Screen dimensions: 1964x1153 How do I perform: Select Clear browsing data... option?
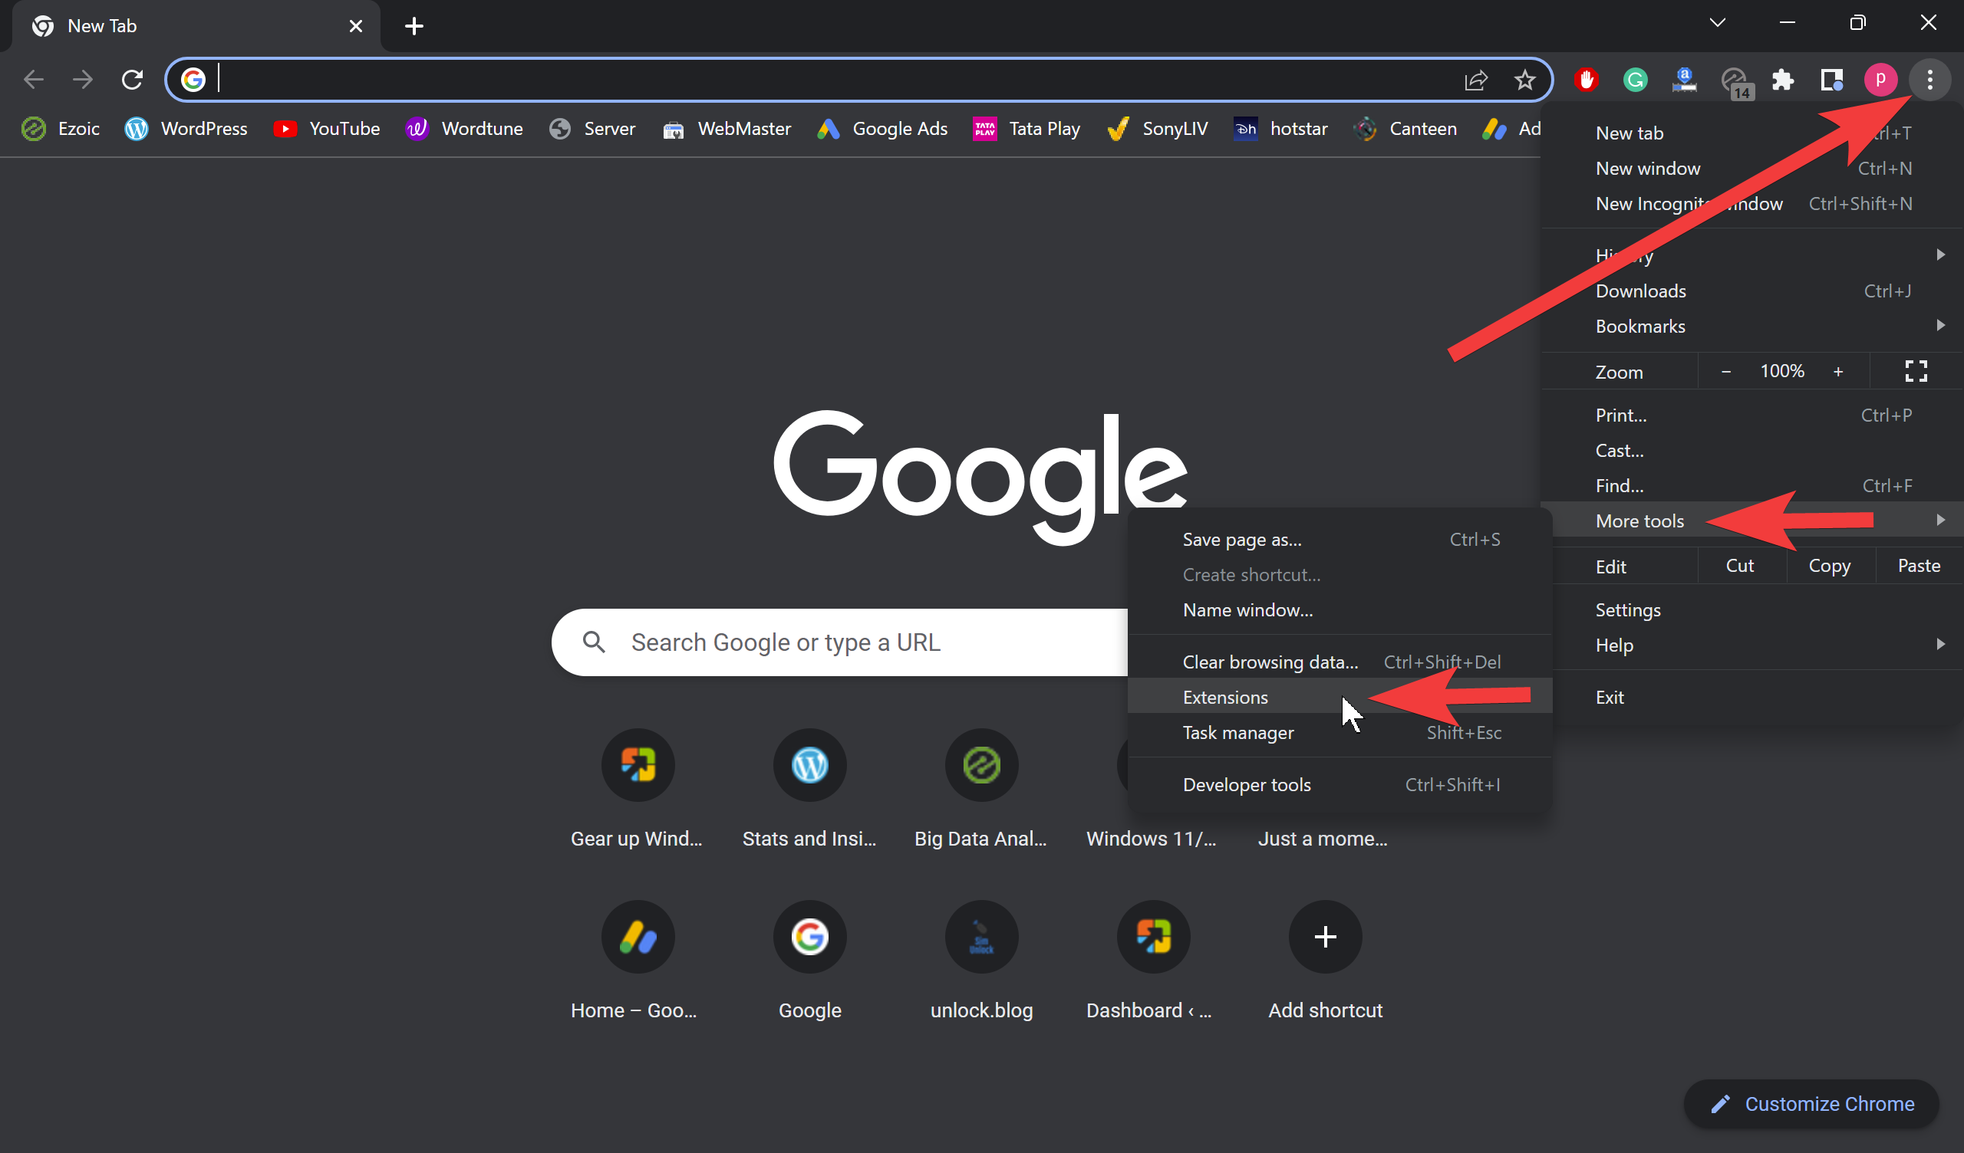[x=1340, y=662]
